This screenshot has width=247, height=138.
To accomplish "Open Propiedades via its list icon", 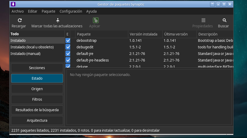I will click(203, 20).
